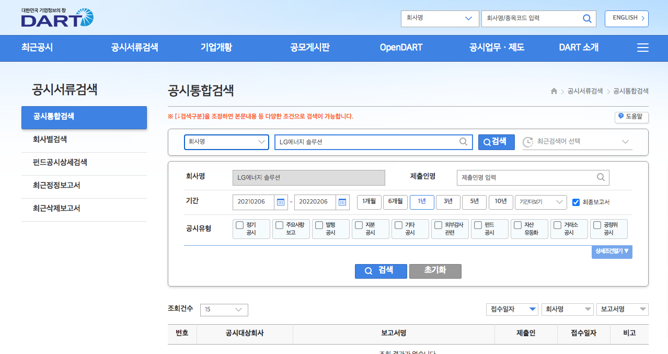This screenshot has height=354, width=668.
Task: Set period to 6개월
Action: 395,202
